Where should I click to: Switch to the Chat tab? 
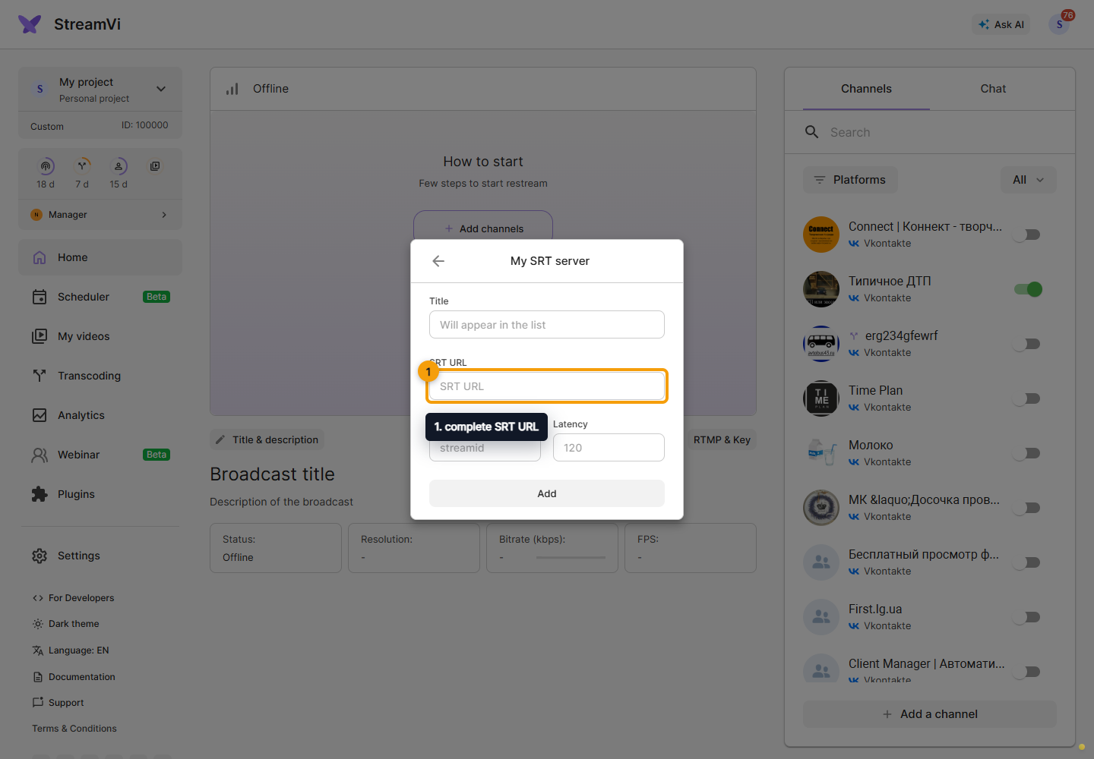tap(993, 89)
